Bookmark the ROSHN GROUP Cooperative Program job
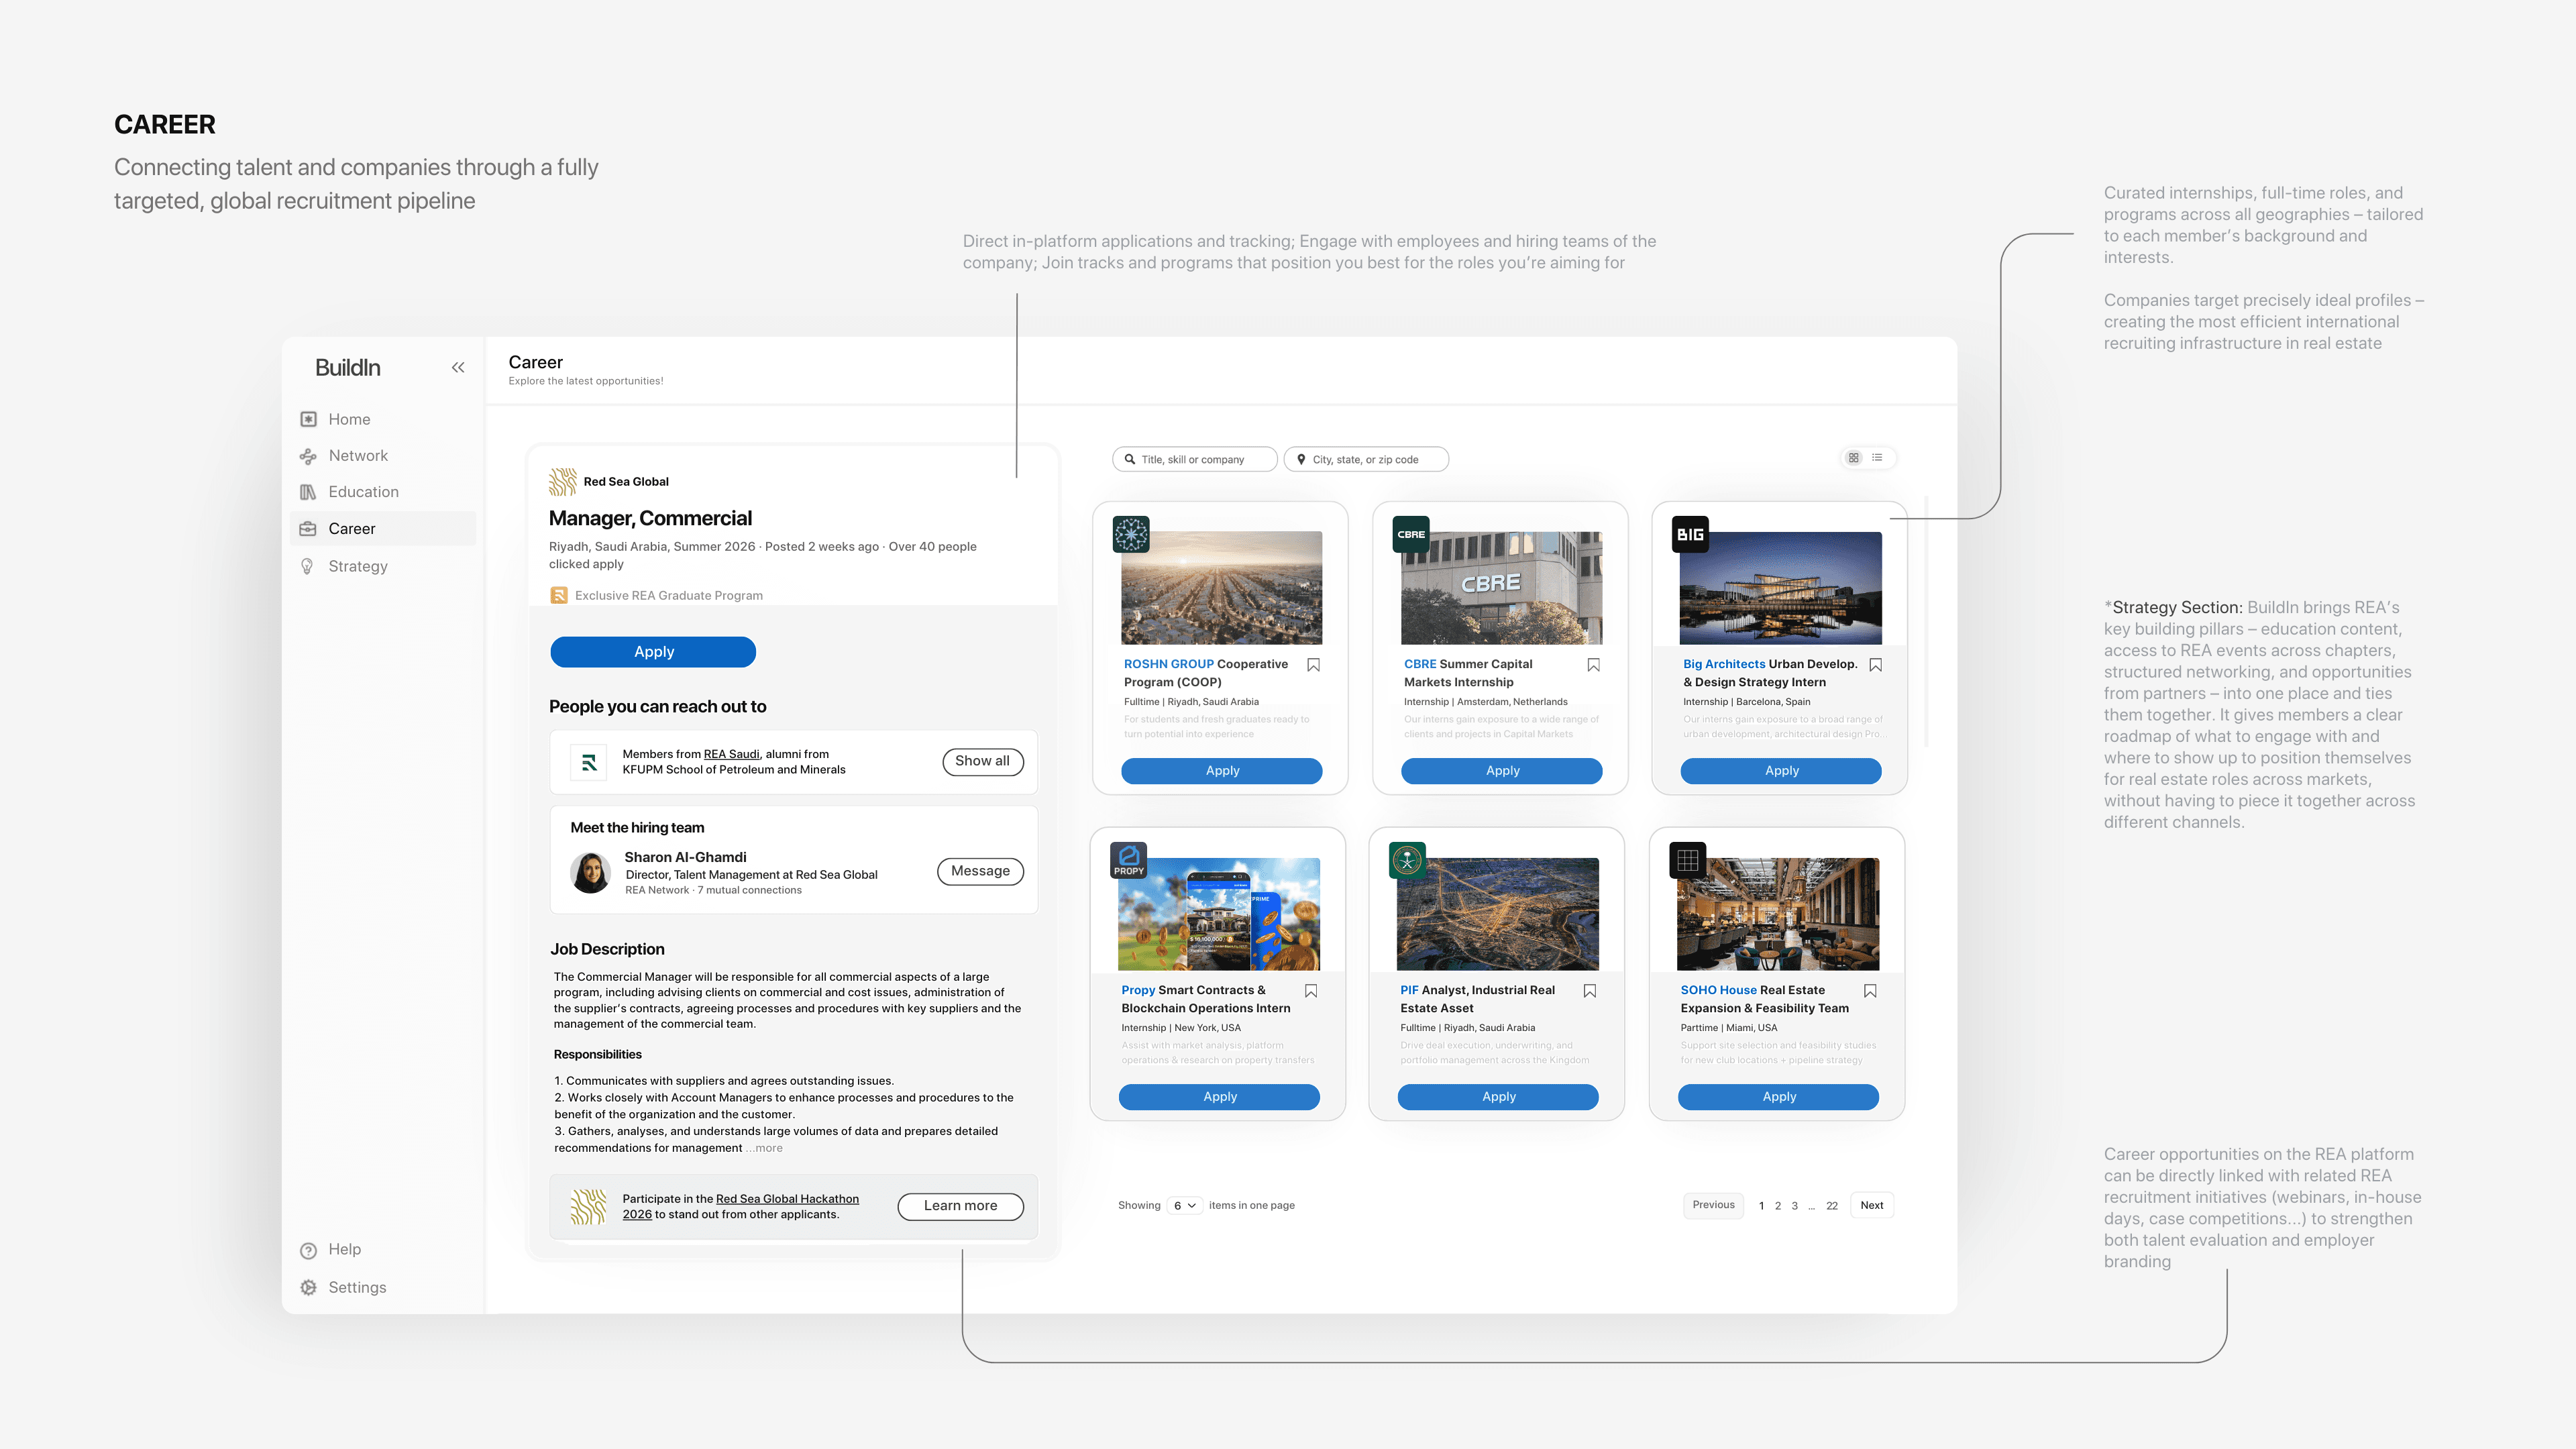Screen dimensions: 2576x1449 (x=1314, y=665)
